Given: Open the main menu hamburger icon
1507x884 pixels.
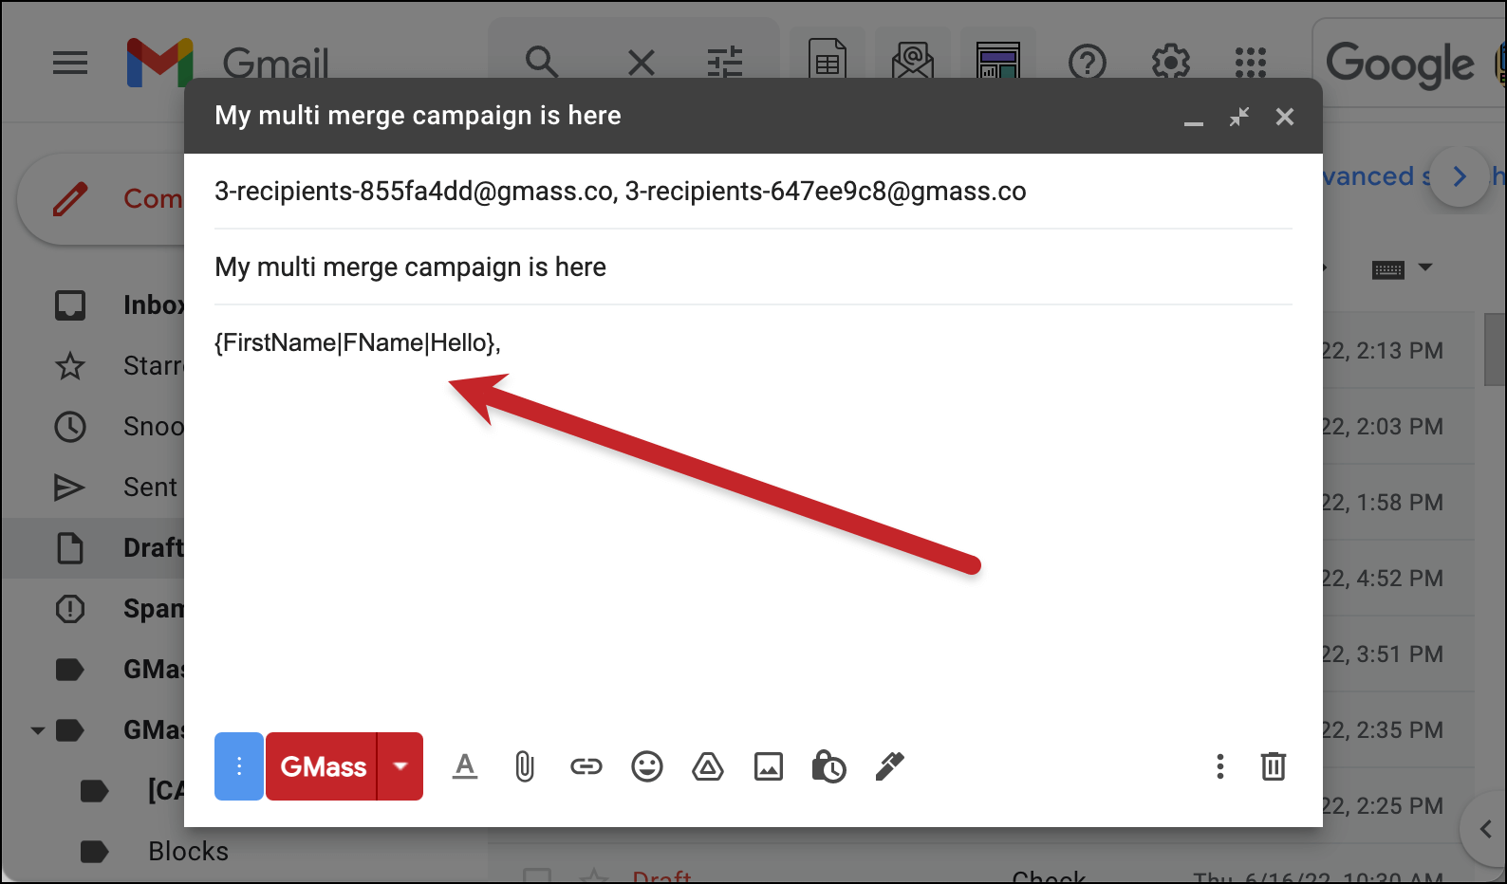Looking at the screenshot, I should pos(70,63).
